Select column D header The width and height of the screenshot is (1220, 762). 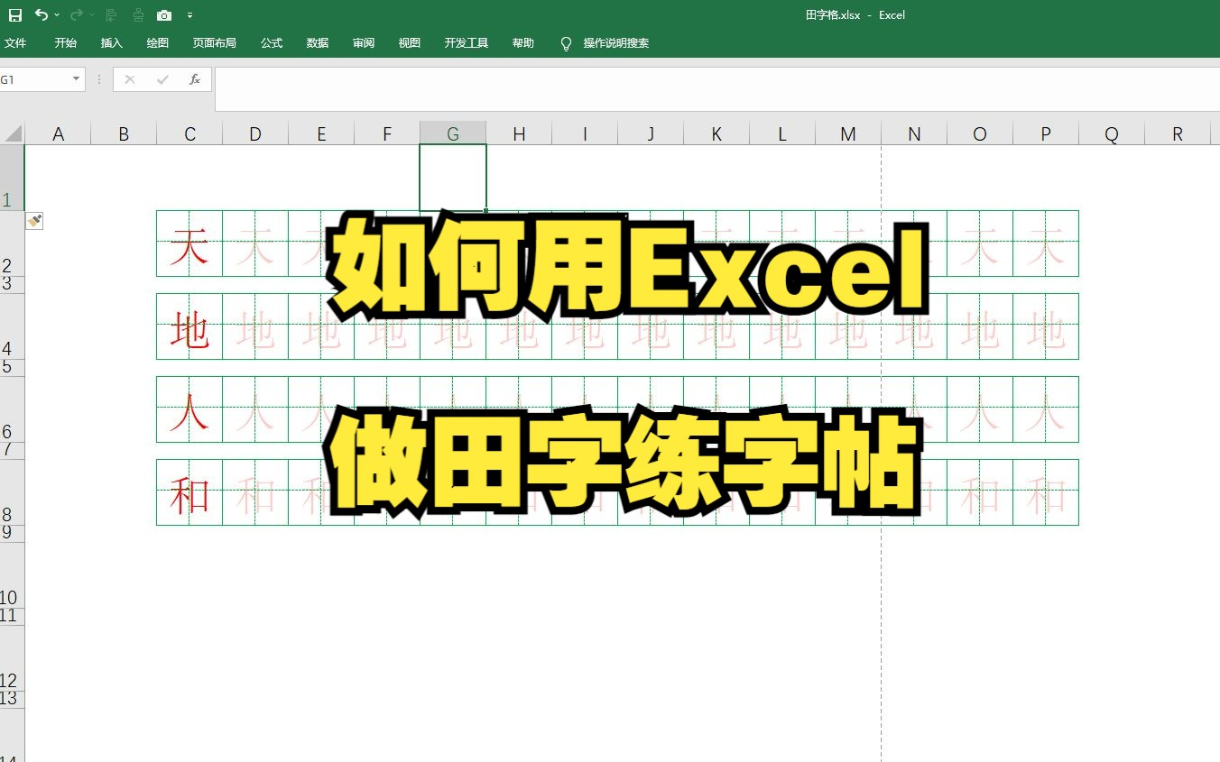tap(255, 134)
